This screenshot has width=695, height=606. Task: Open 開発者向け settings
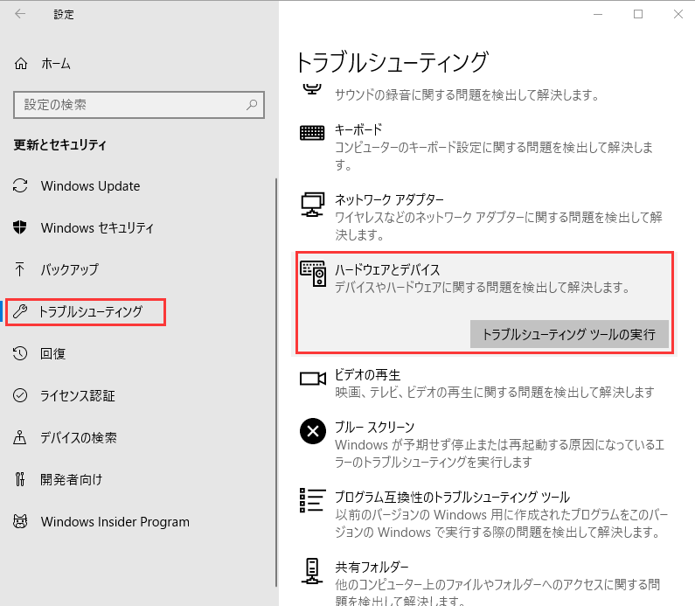pos(72,479)
